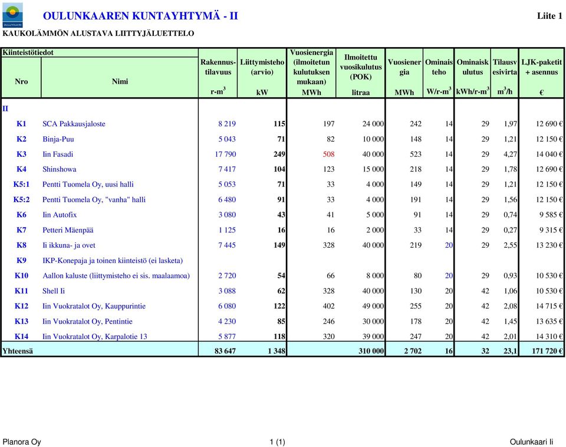The height and width of the screenshot is (447, 566).
Task: Click the "Kiinteistötiedot" table header
Action: click(28, 52)
